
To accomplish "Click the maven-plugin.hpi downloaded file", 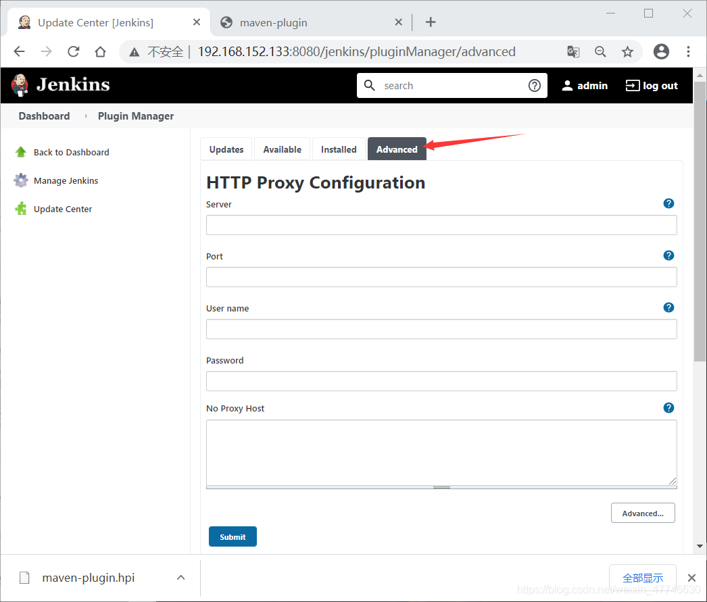I will click(89, 578).
